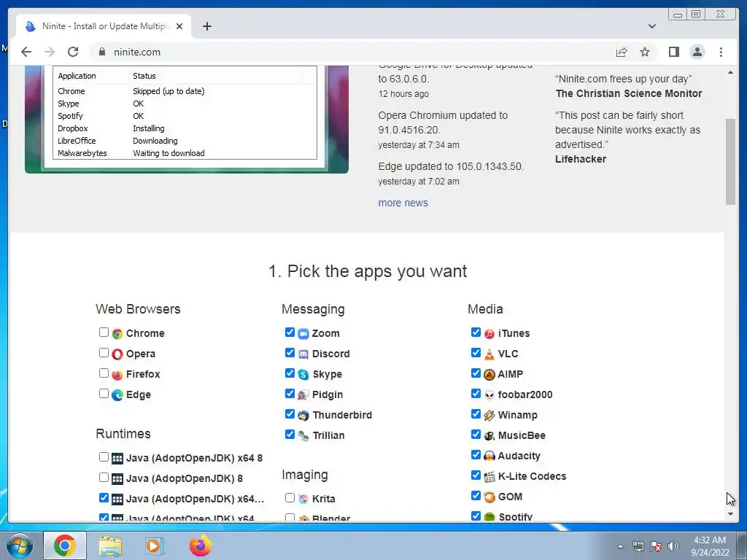Uncheck the VLC checkbox
747x560 pixels.
coord(476,353)
